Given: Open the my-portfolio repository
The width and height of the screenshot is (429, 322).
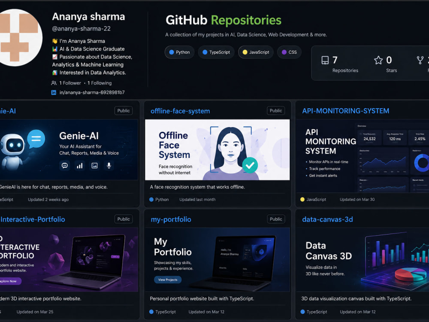Looking at the screenshot, I should pos(171,219).
